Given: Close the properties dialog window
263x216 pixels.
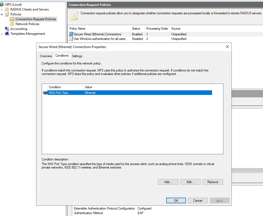Looking at the screenshot, I should coord(227,47).
